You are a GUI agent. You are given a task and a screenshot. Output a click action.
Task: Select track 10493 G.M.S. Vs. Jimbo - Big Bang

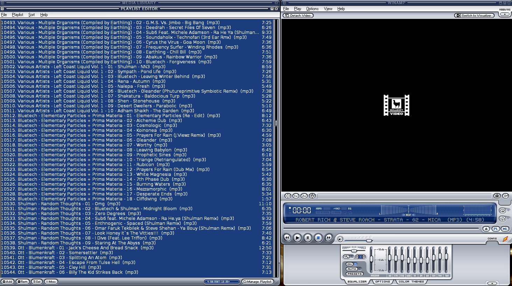point(137,23)
